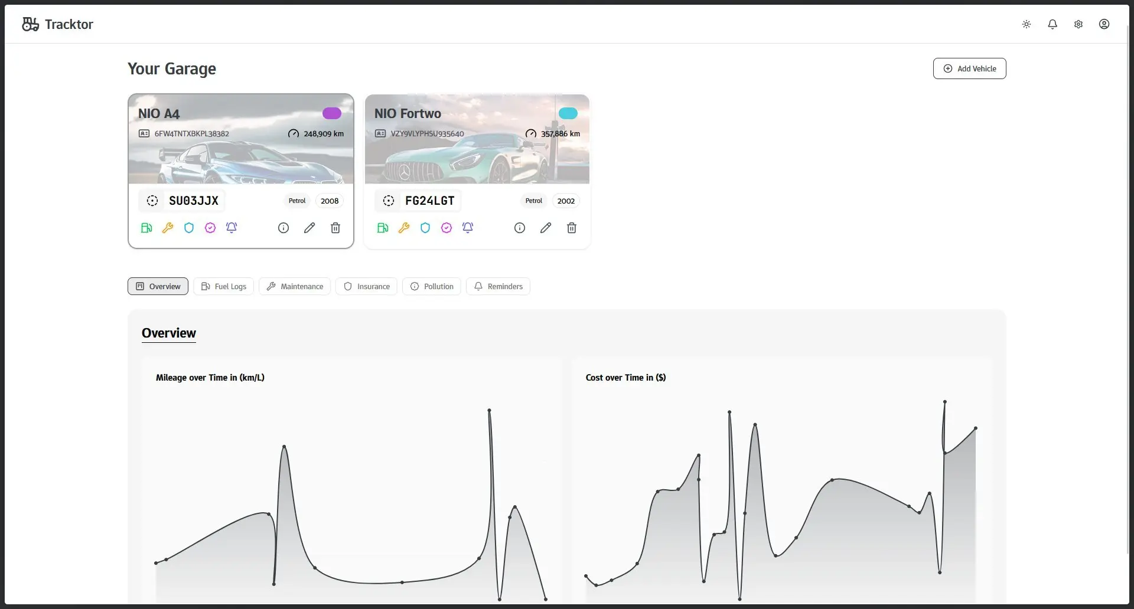Open maintenance wrench icon on NIO A4 card
1134x609 pixels.
pyautogui.click(x=168, y=228)
